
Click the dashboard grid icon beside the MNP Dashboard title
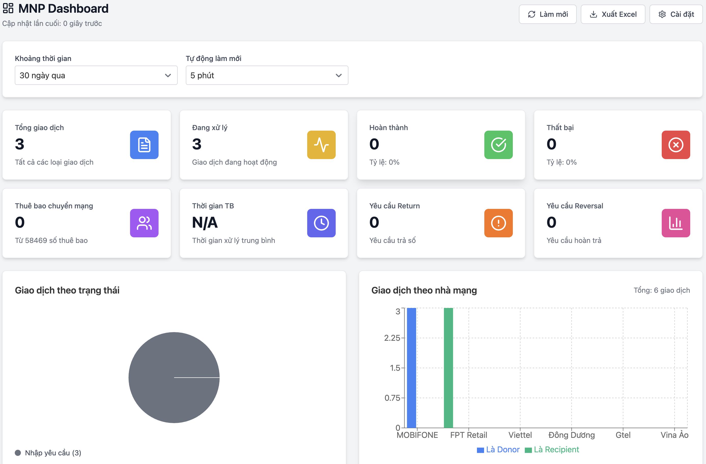(8, 8)
